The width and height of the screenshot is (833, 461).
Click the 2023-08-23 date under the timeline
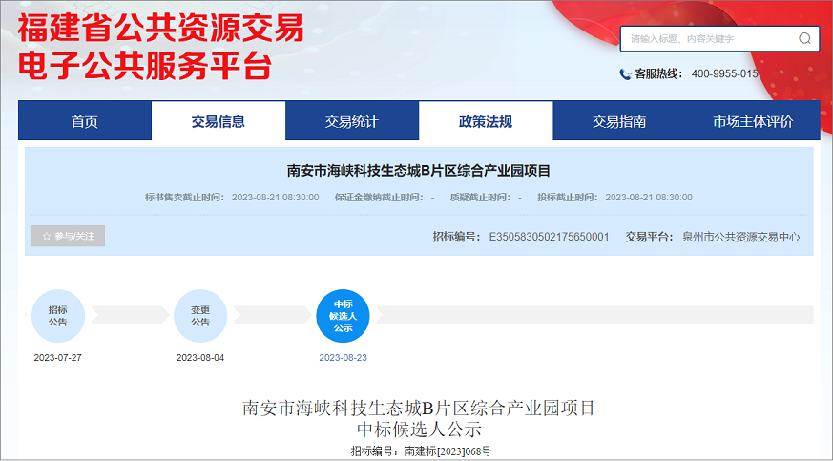tap(343, 358)
